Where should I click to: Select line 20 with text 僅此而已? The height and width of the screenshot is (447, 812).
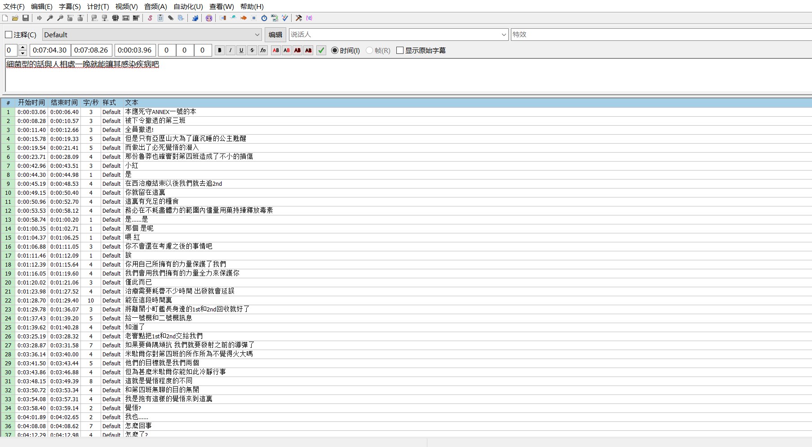406,282
